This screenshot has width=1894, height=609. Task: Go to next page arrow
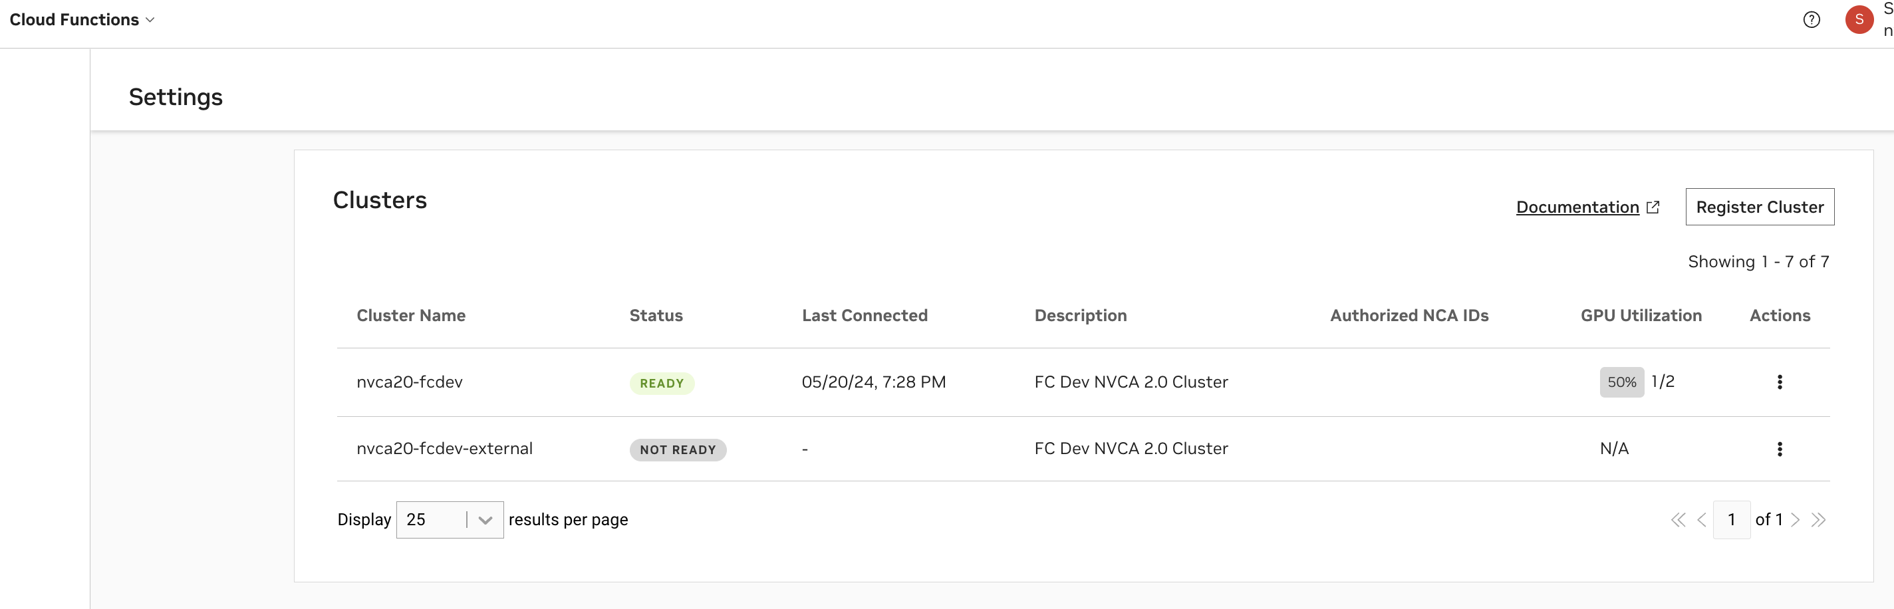pos(1796,520)
